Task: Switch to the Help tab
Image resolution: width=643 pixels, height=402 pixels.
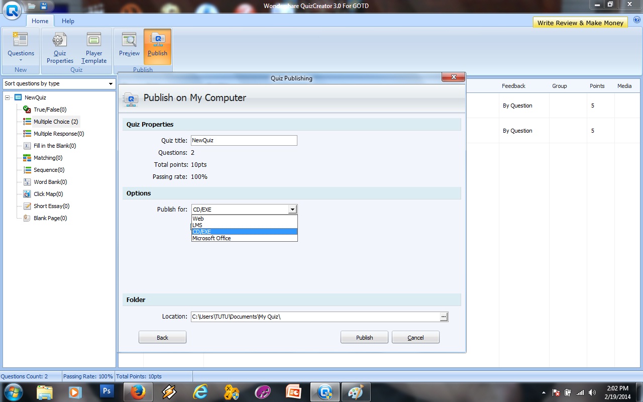Action: coord(68,21)
